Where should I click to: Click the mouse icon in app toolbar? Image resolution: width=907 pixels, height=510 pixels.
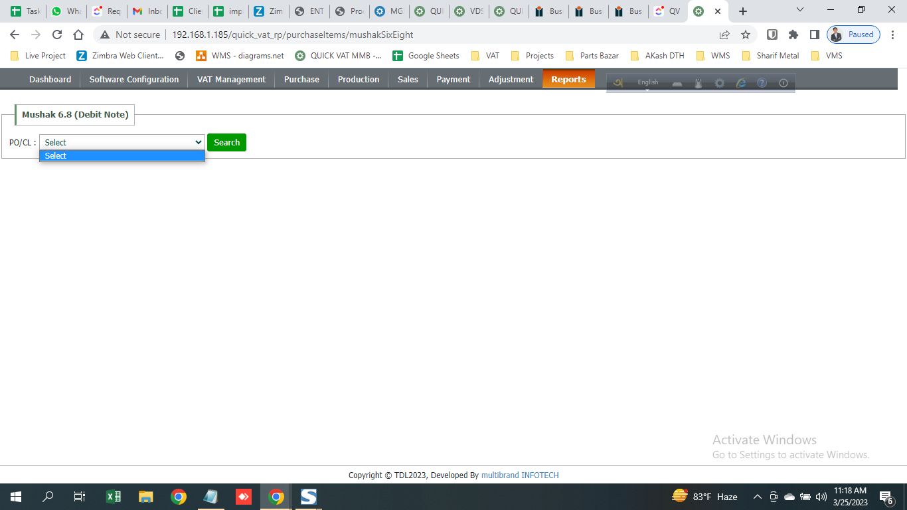699,83
